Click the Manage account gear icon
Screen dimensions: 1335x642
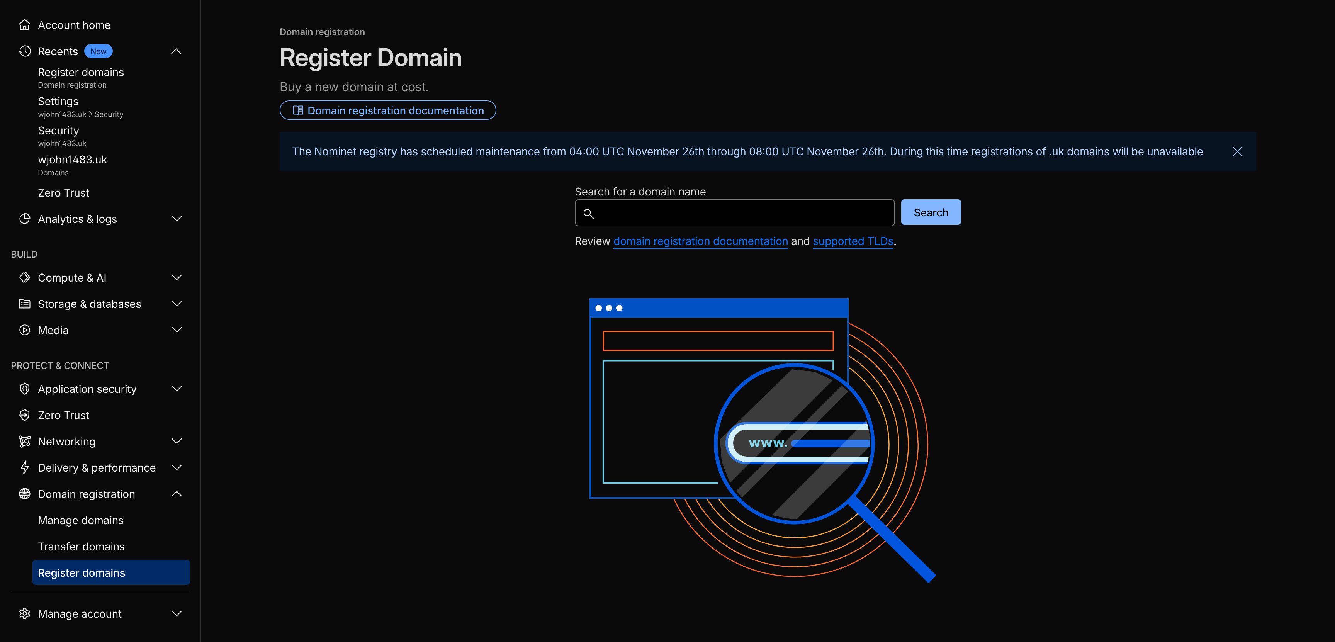[x=25, y=613]
